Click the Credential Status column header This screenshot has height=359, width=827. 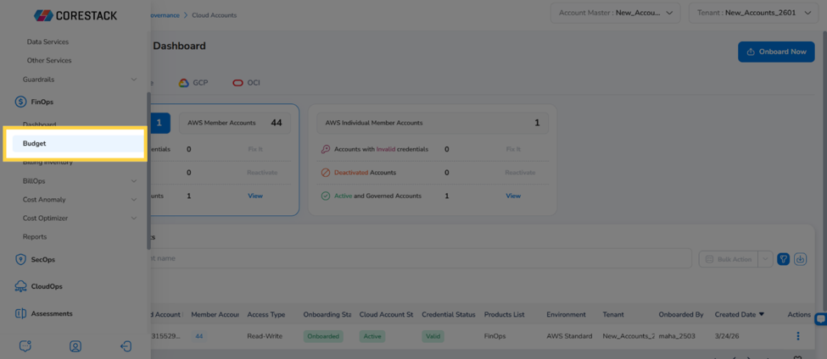pos(449,315)
